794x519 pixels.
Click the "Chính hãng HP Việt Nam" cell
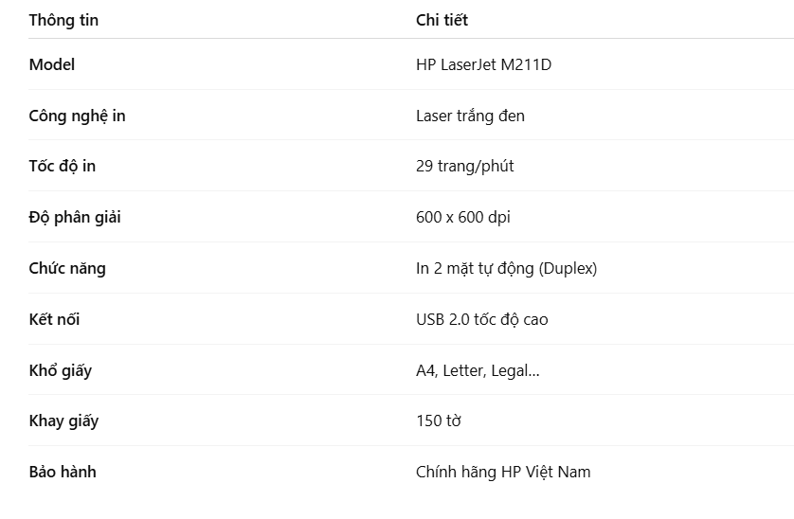click(x=503, y=472)
